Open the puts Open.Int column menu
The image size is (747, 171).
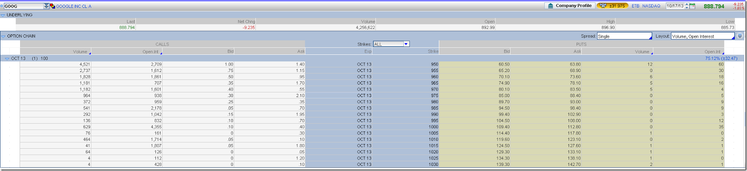point(723,53)
